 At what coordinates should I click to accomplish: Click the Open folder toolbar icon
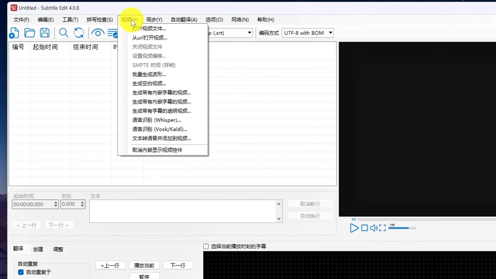(x=29, y=33)
